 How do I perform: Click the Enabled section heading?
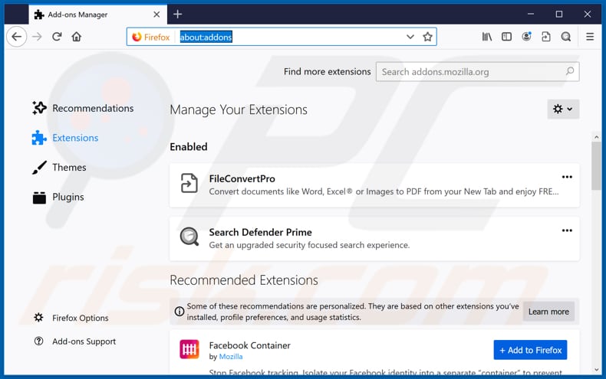coord(189,147)
